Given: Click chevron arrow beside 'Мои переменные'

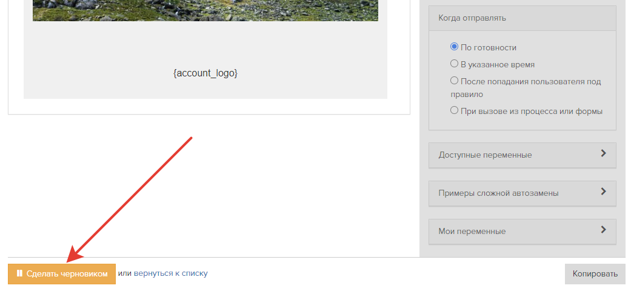Looking at the screenshot, I should pos(603,230).
